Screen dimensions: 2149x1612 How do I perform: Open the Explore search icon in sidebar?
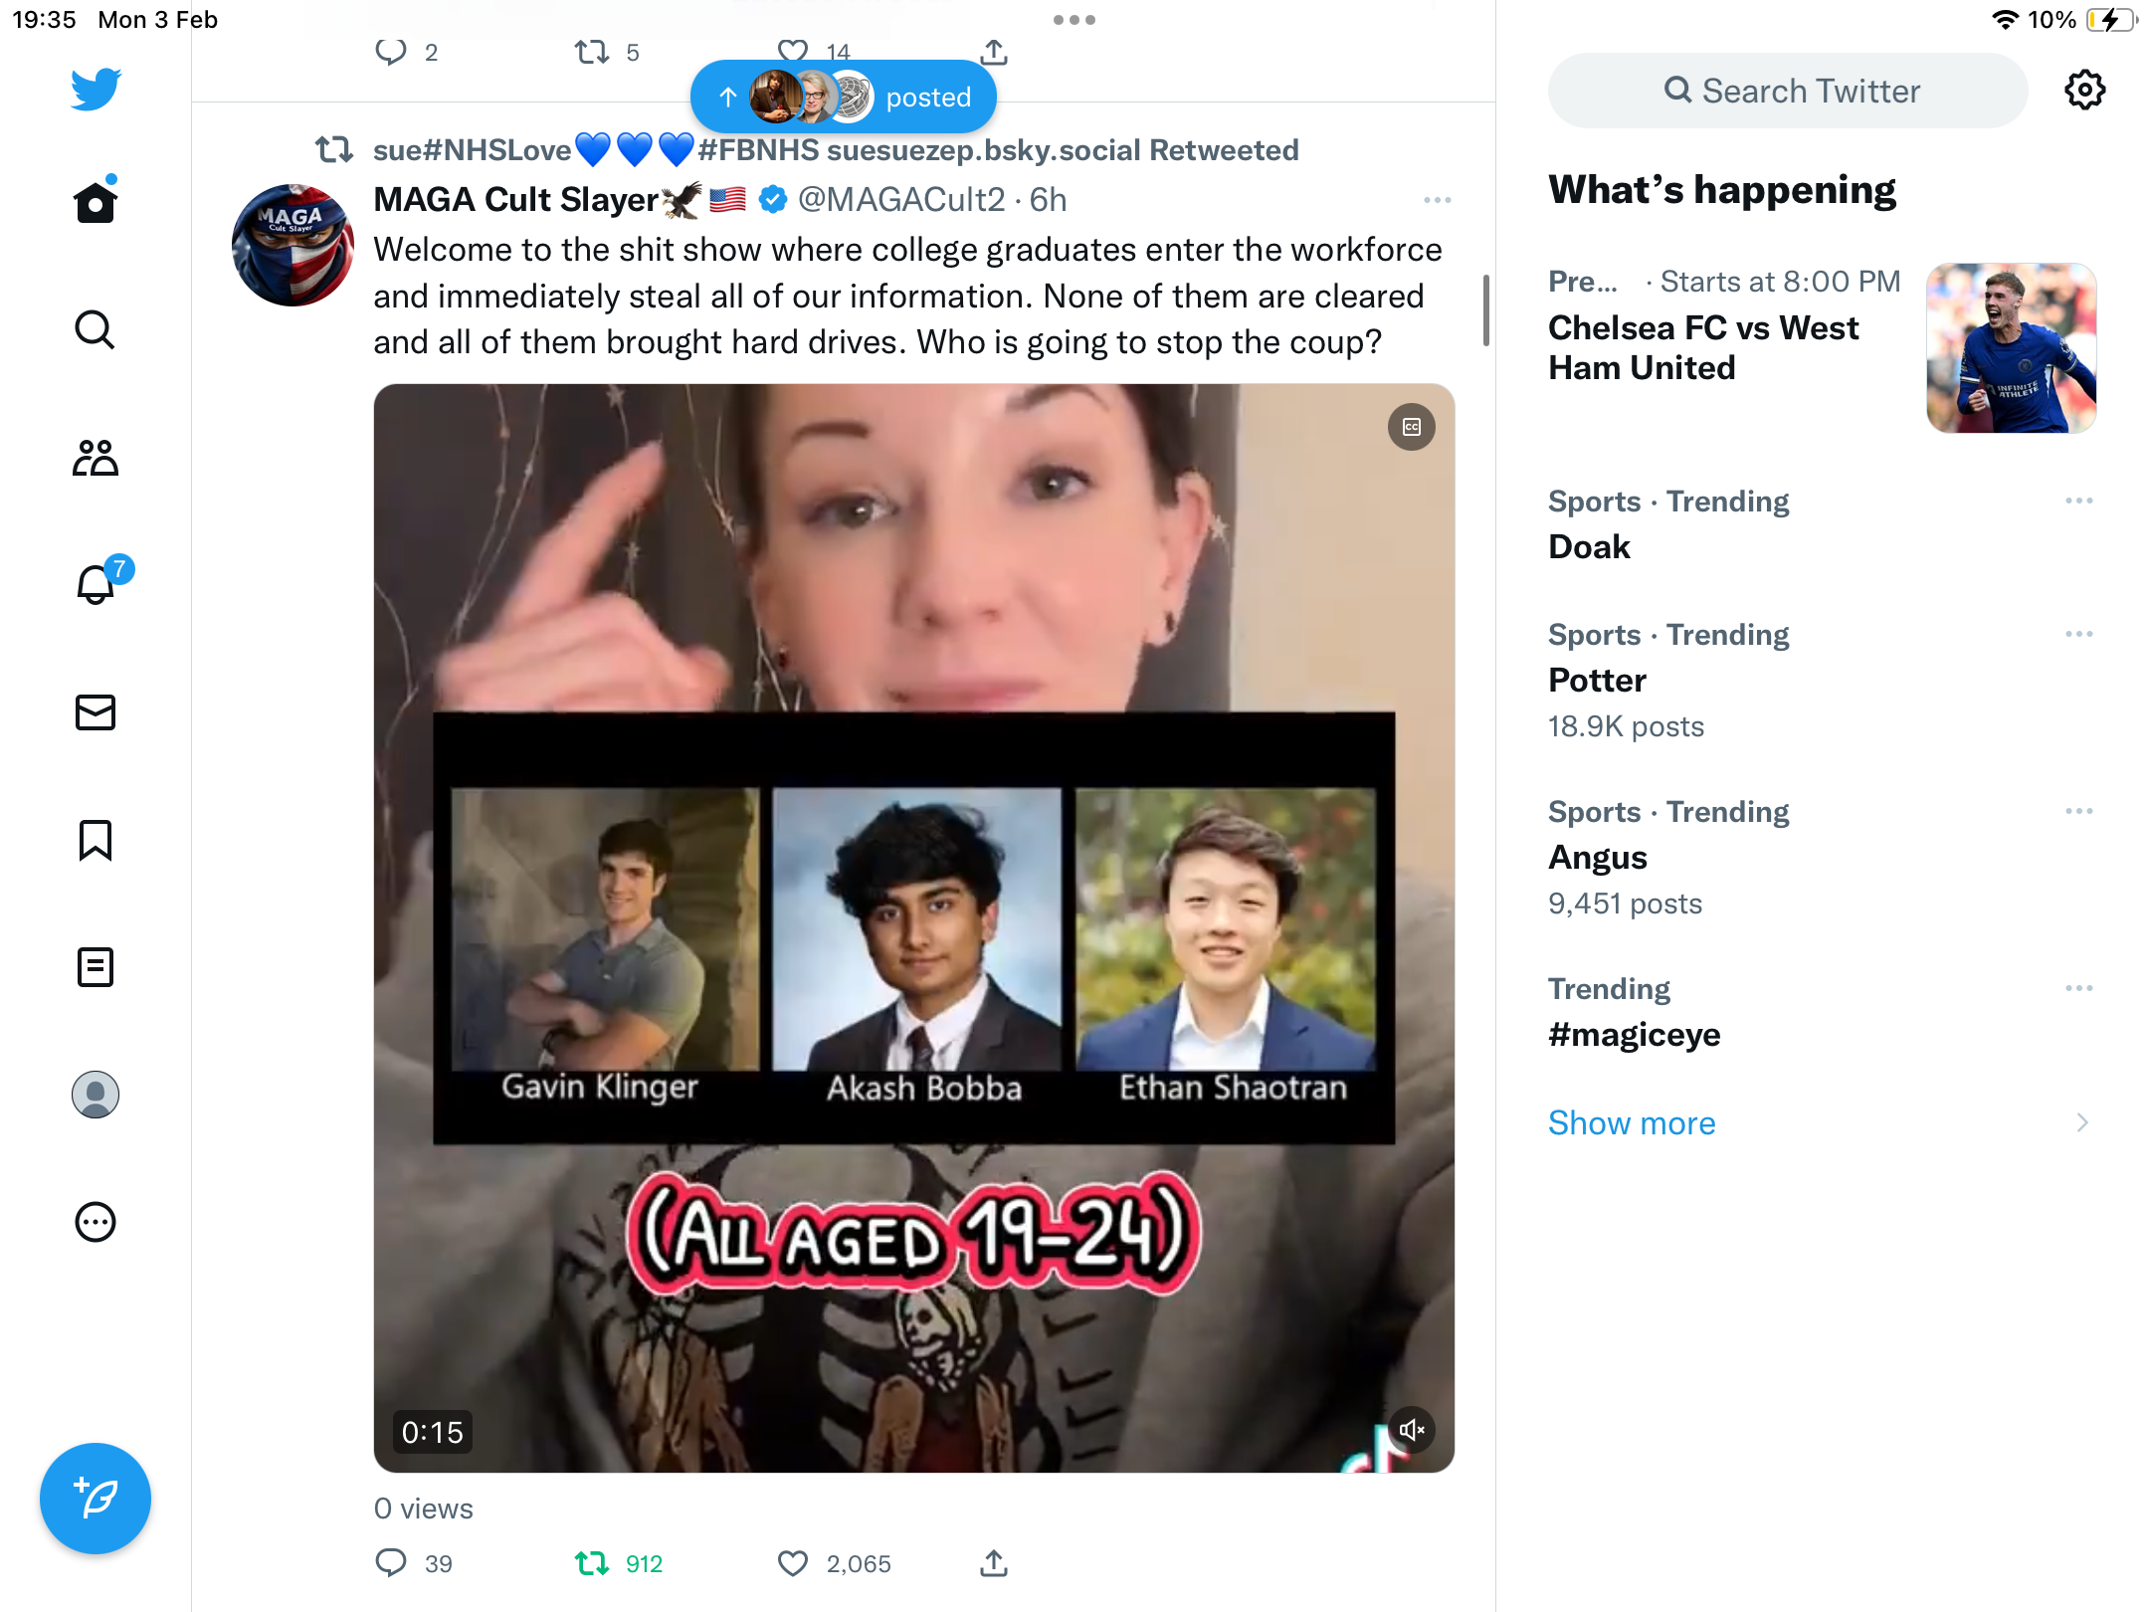point(96,329)
